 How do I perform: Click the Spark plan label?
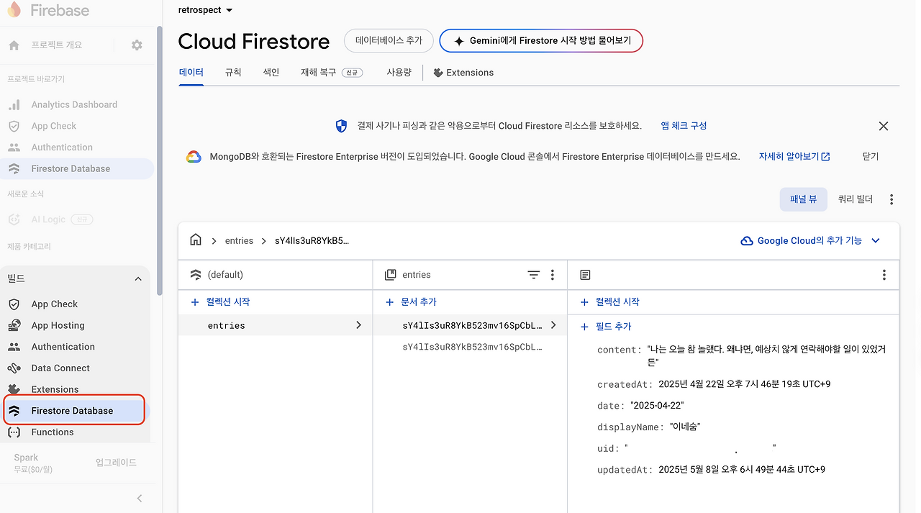tap(27, 458)
